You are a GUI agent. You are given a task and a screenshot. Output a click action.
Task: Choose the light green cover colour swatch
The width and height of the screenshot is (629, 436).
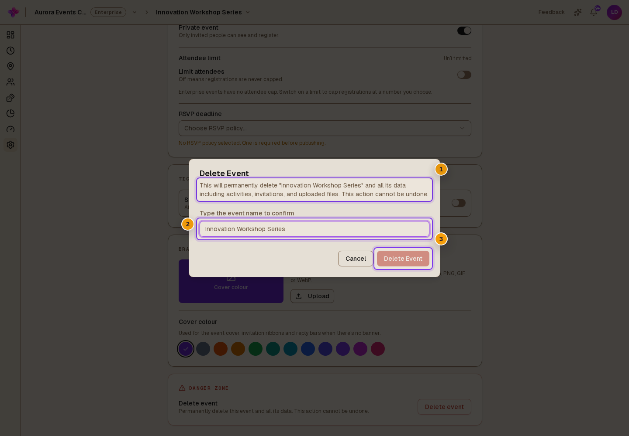(x=256, y=349)
